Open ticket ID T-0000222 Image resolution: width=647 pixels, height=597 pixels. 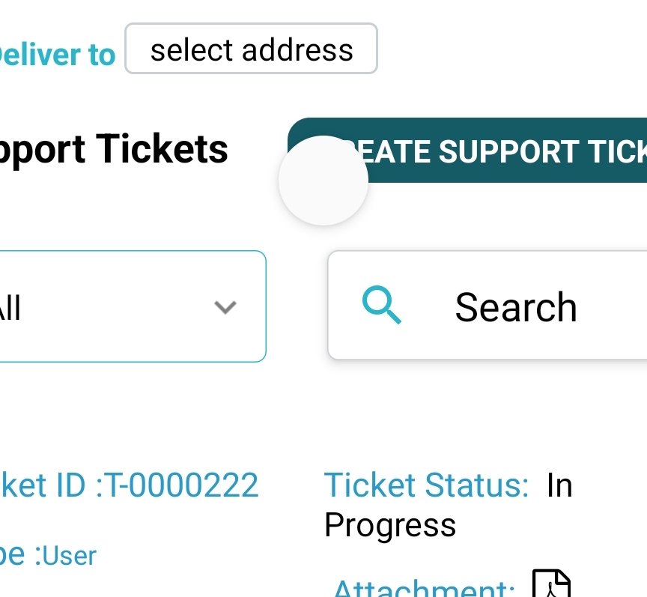(129, 485)
